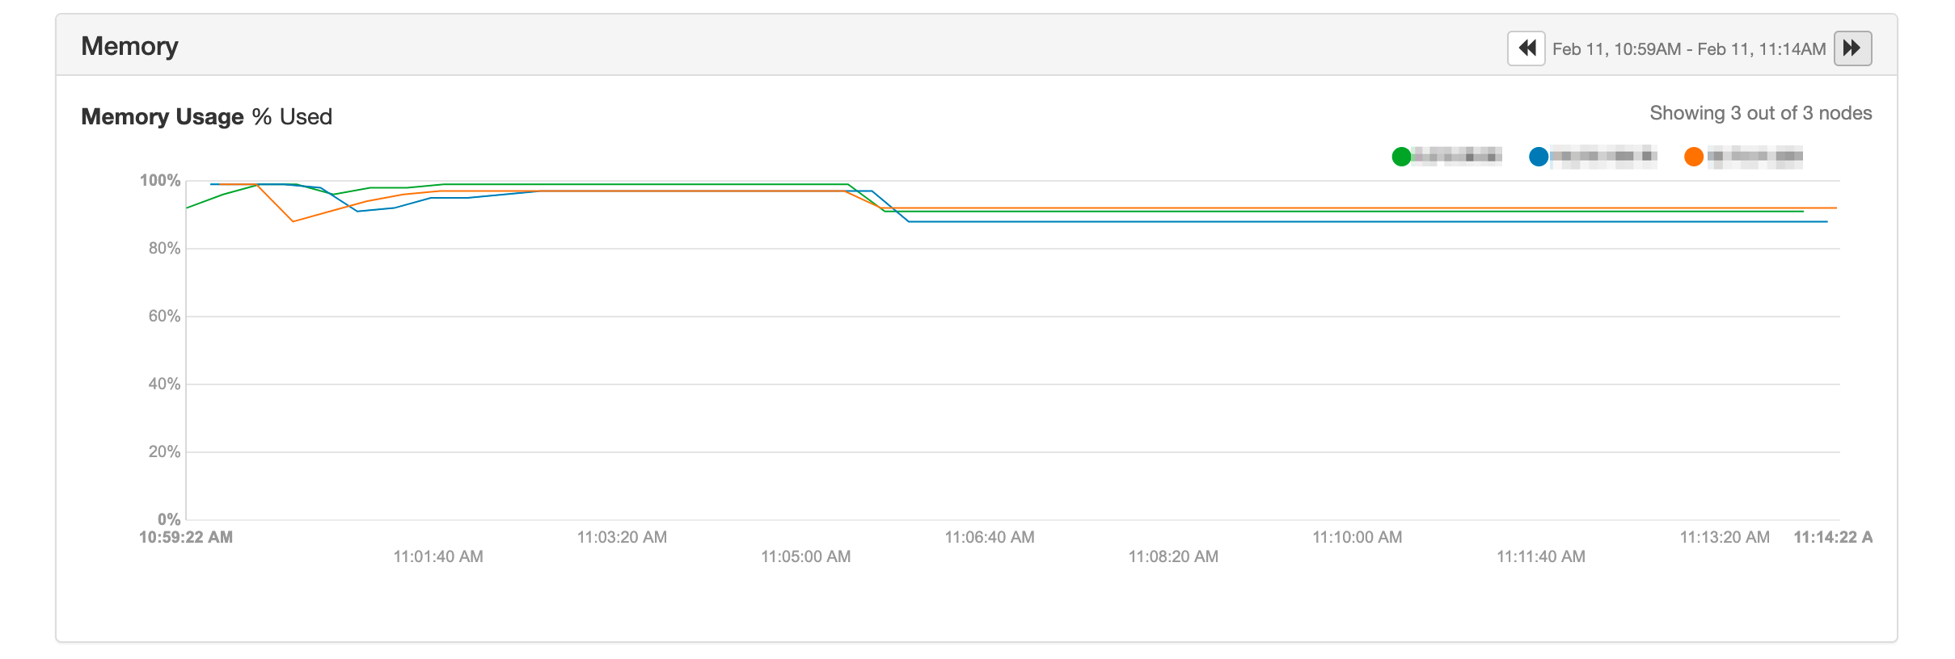Click the 11:01:40 AM time axis label

point(438,556)
